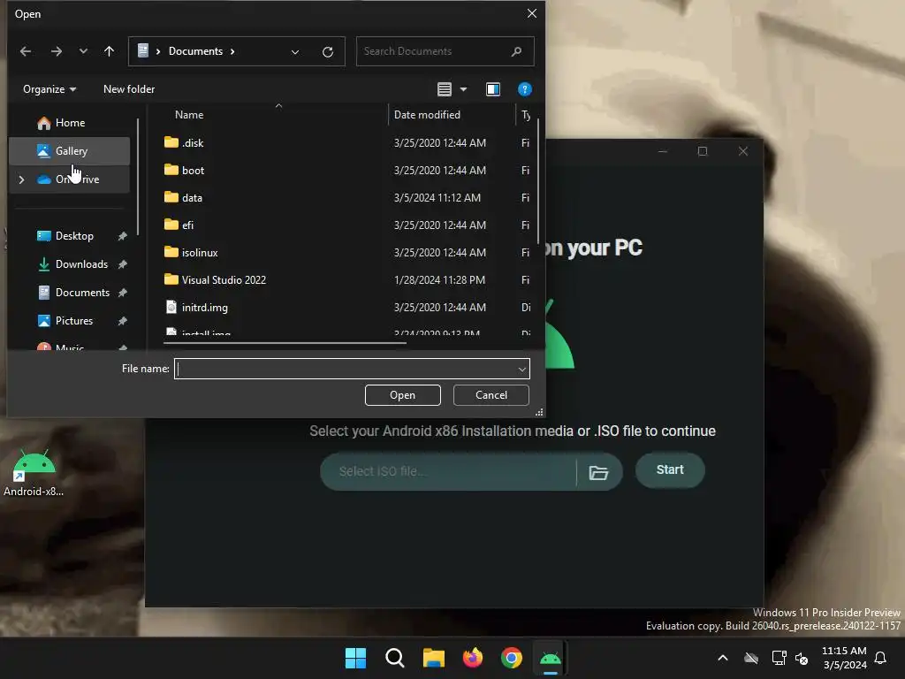Click the network icon in the system tray
The height and width of the screenshot is (679, 905).
(780, 658)
